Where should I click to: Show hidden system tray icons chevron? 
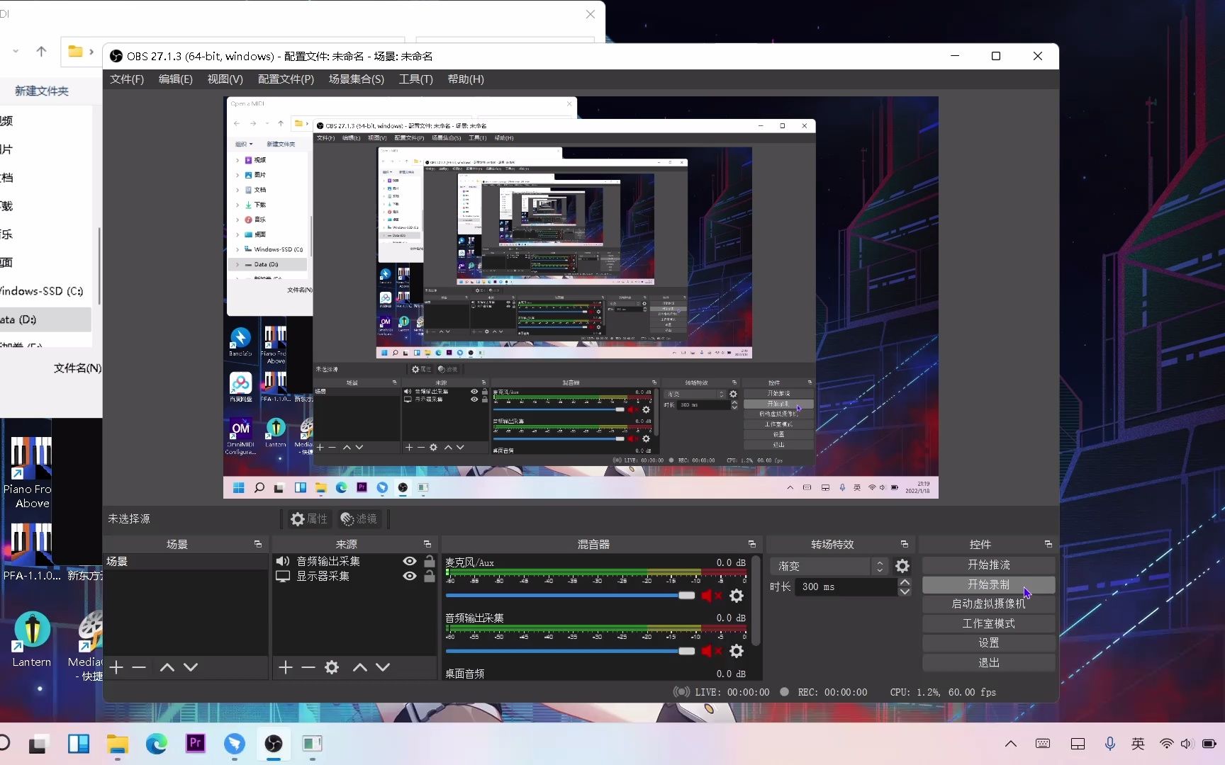[x=1011, y=744]
